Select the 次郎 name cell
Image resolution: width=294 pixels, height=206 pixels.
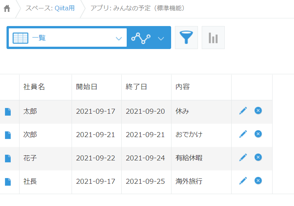pyautogui.click(x=46, y=135)
